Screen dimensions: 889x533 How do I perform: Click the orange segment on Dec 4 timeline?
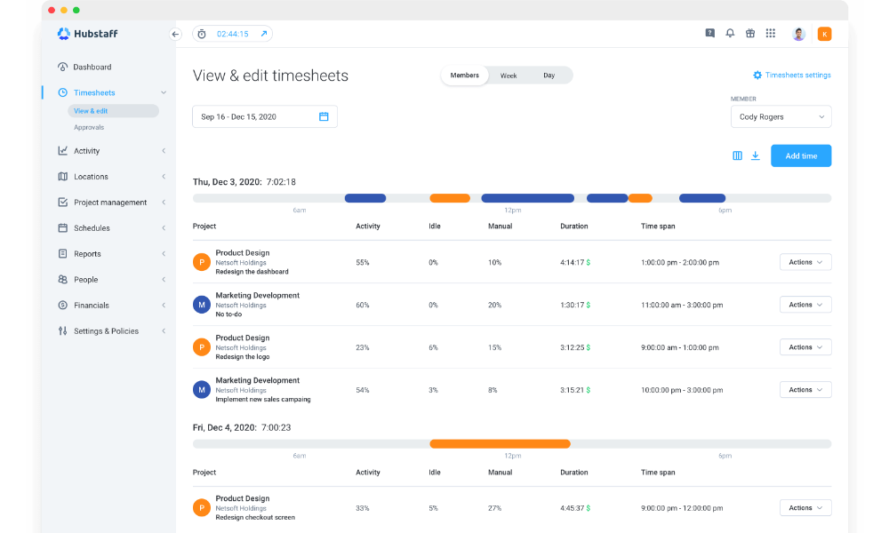point(500,443)
